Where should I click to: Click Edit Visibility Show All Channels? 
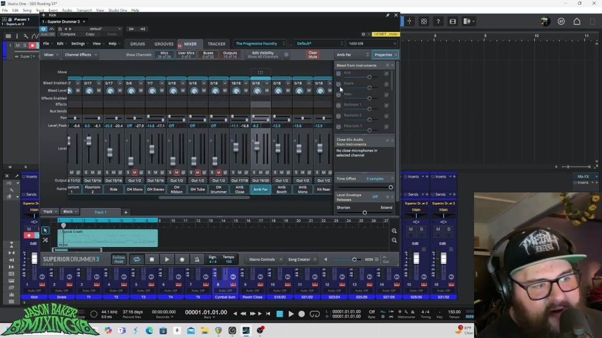(x=262, y=54)
